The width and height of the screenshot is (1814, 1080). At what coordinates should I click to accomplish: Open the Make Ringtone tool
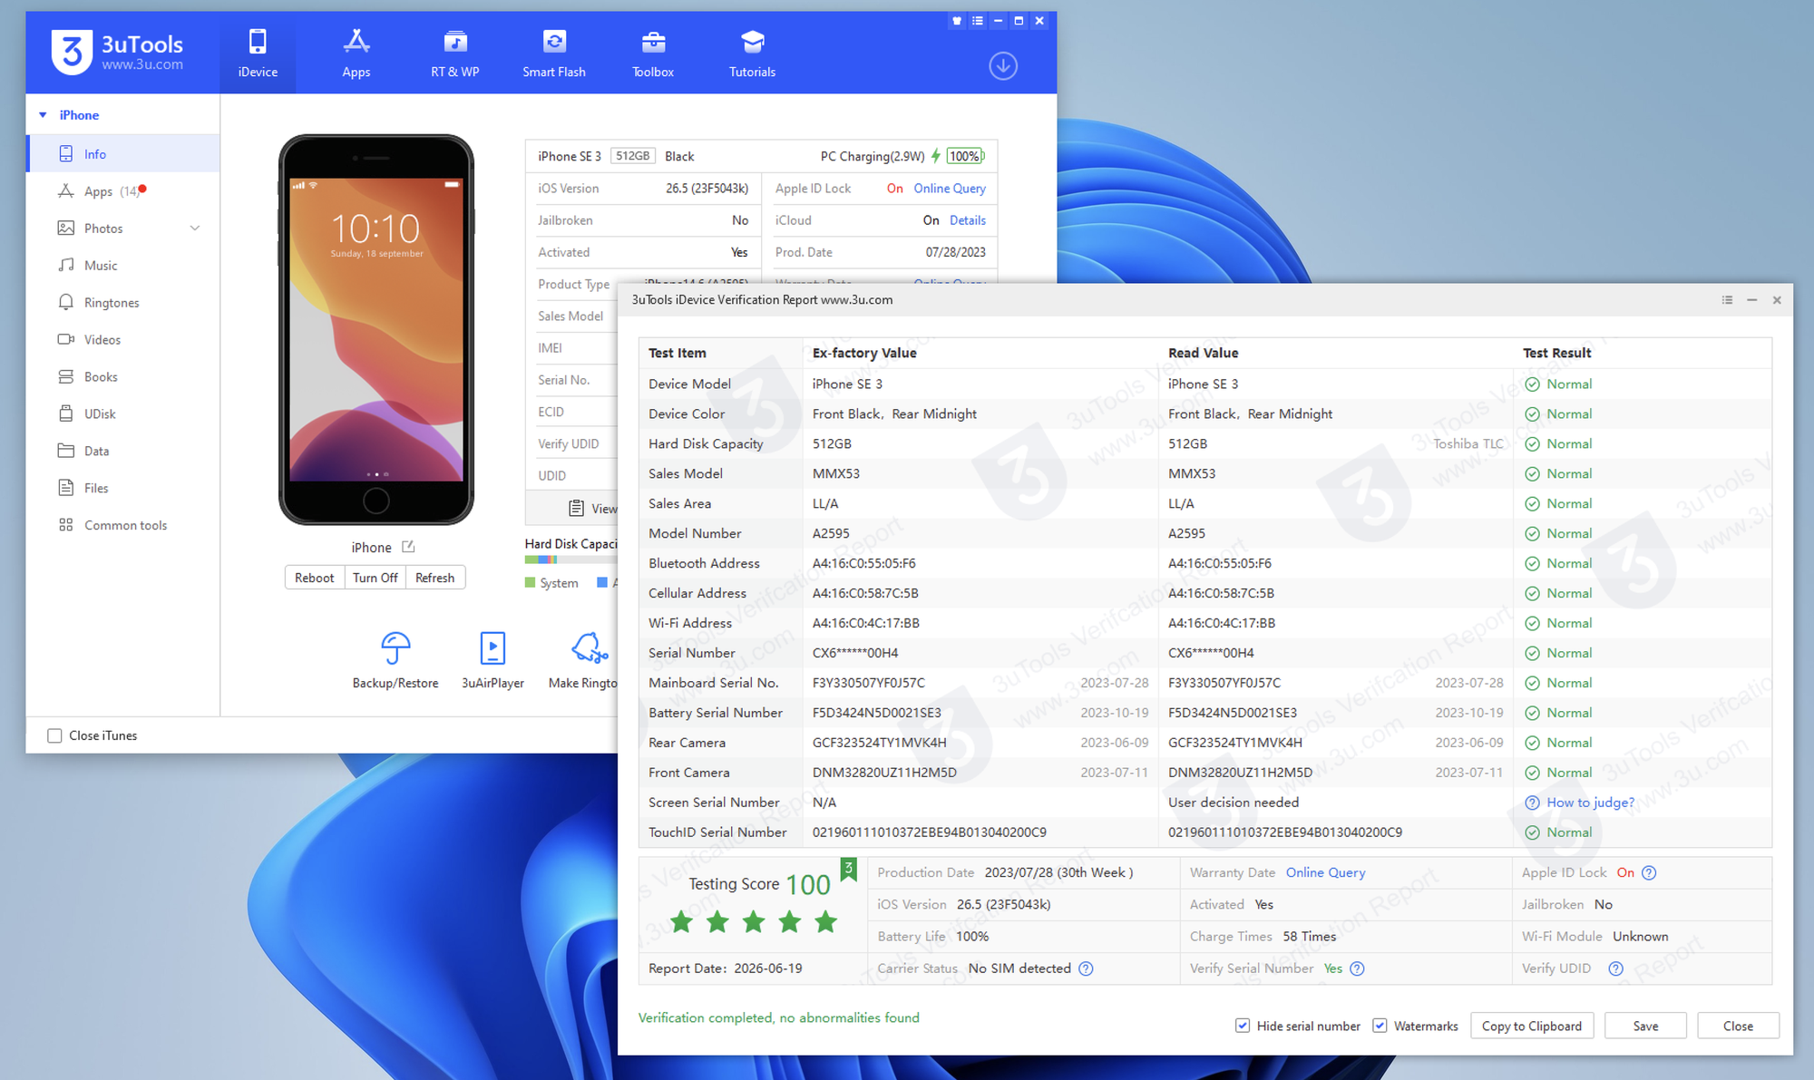584,660
